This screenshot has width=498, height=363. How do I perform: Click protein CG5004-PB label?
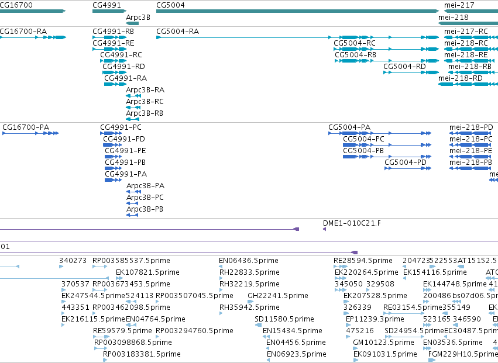point(363,151)
